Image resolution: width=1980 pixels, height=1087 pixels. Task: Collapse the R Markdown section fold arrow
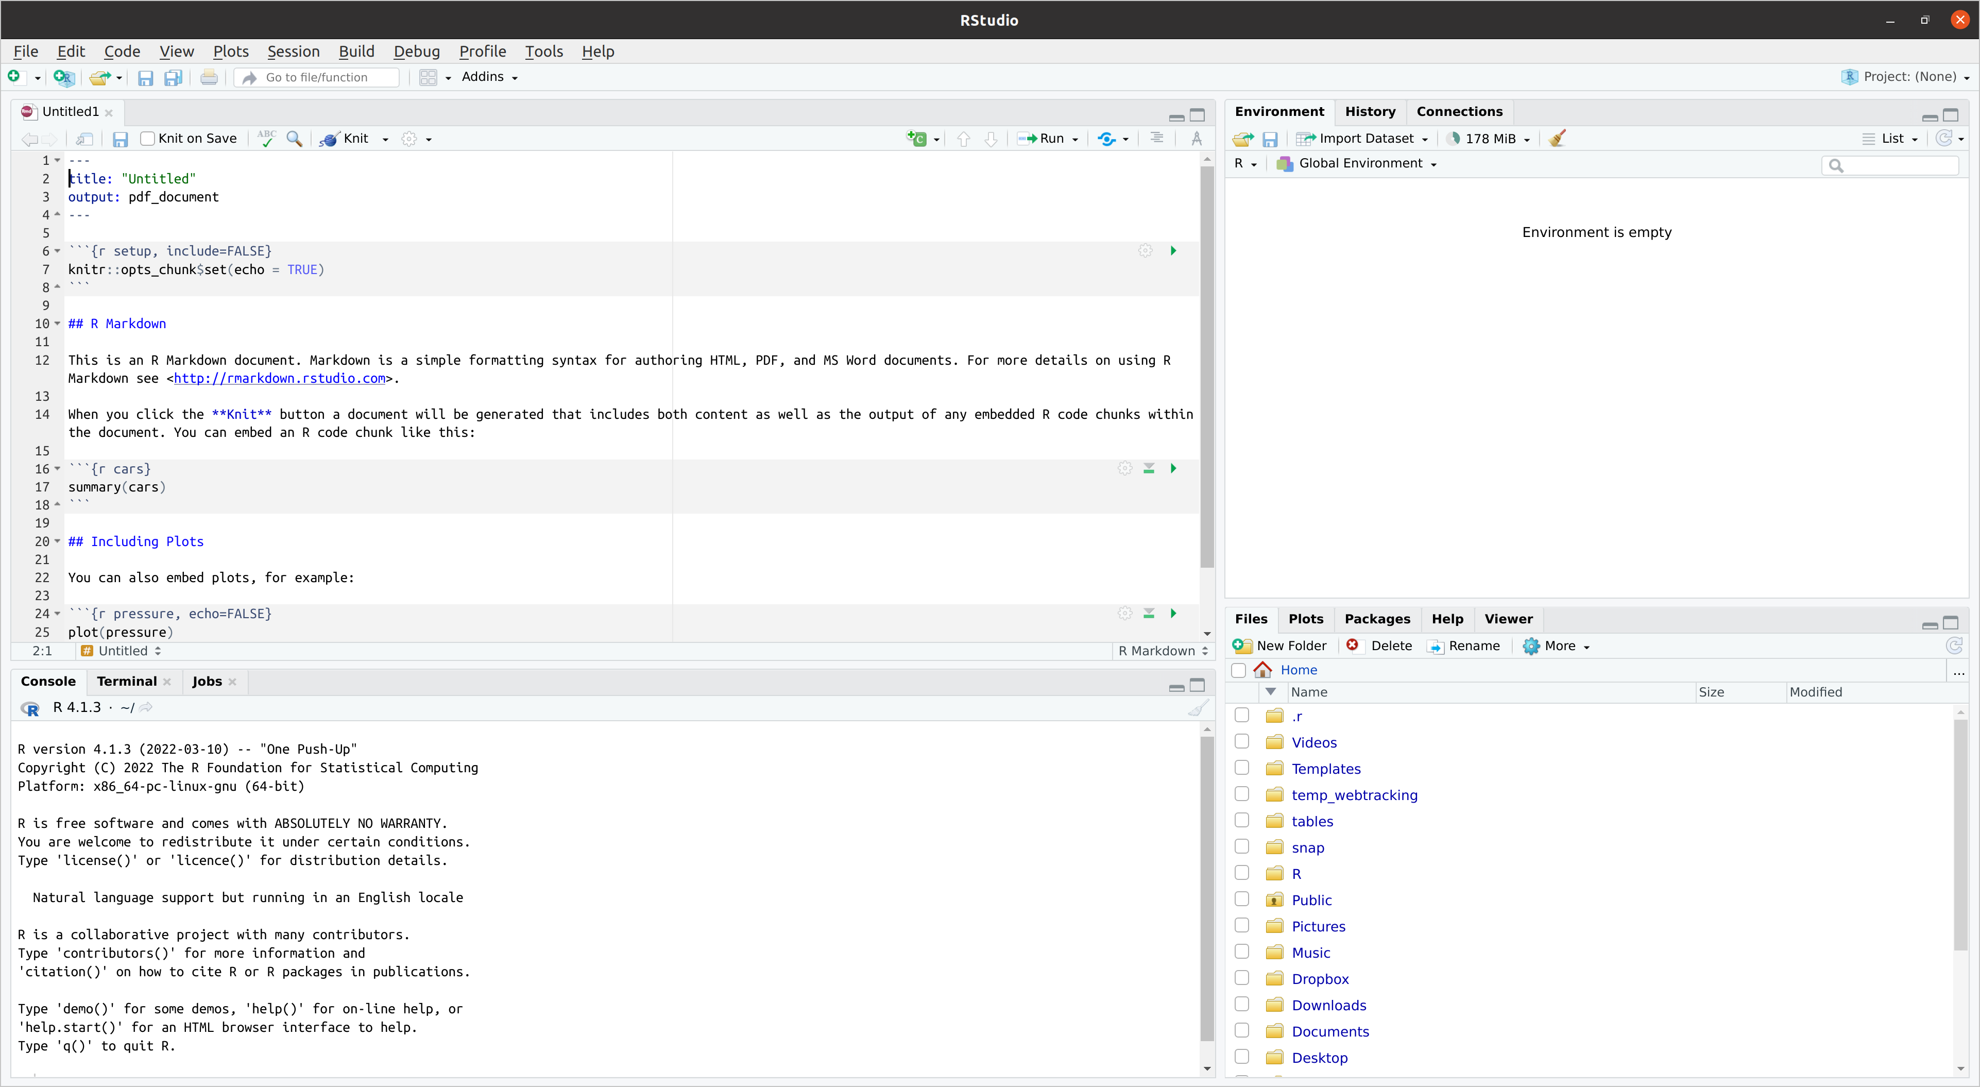pos(58,324)
